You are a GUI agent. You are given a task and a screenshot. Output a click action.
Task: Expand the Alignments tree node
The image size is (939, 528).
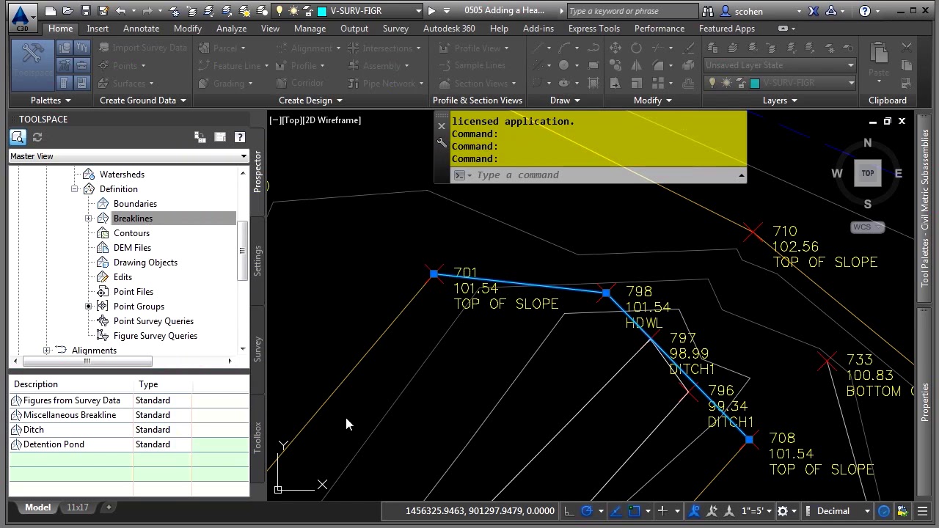tap(47, 351)
